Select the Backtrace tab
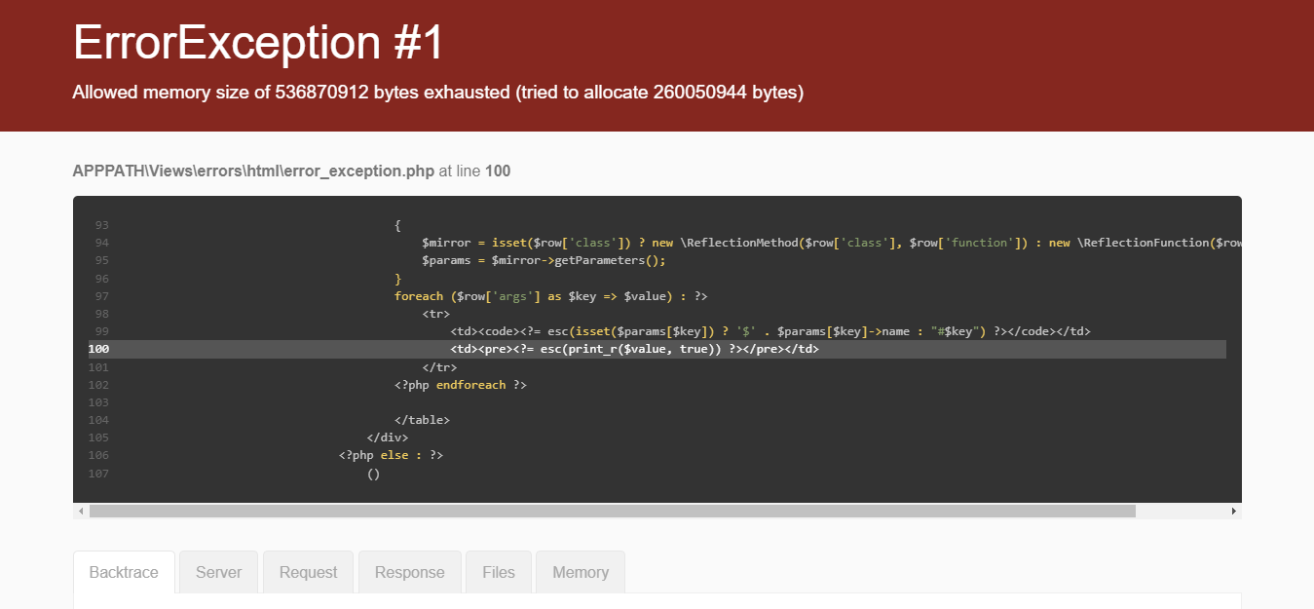This screenshot has width=1314, height=609. (124, 572)
